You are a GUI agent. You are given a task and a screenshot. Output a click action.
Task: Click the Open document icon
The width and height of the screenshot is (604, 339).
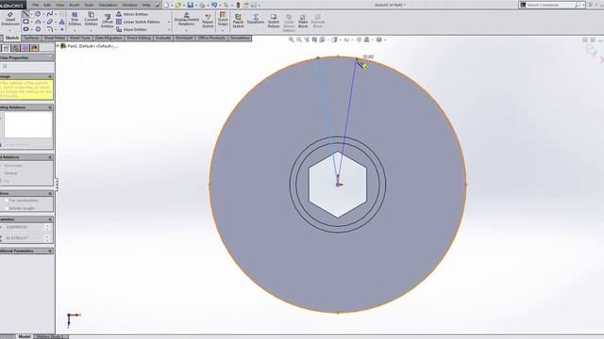click(178, 5)
